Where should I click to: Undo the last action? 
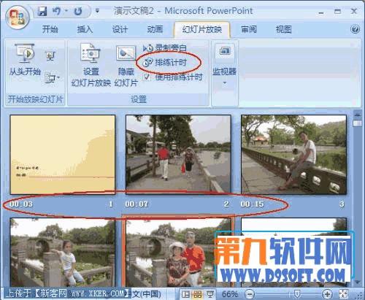pos(56,11)
